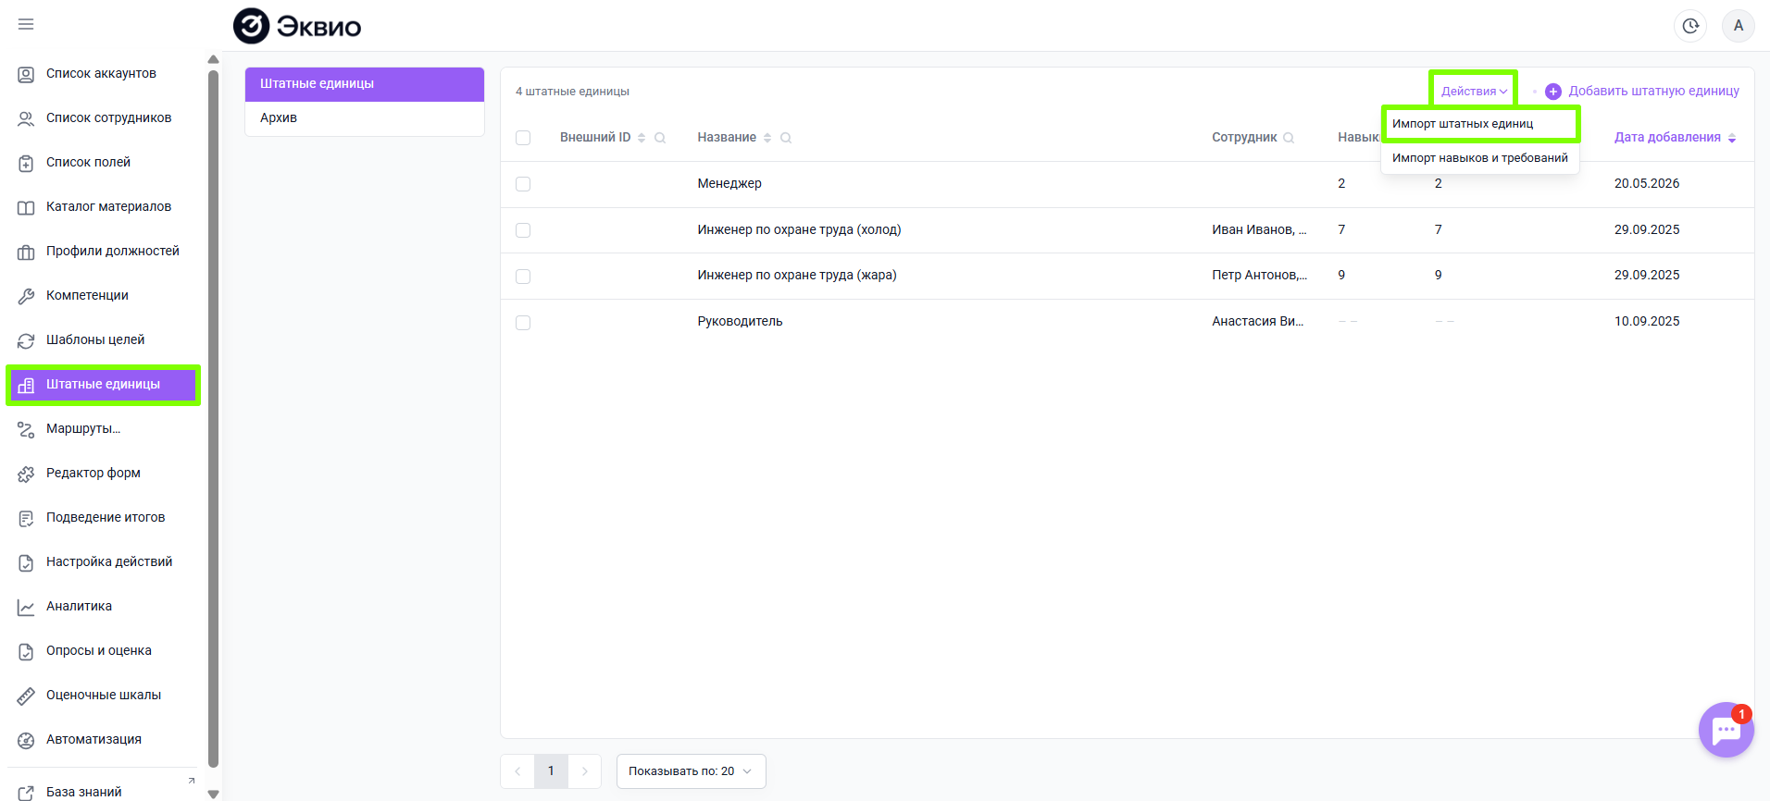Open Профили должностей briefcase icon
1770x801 pixels.
26,252
